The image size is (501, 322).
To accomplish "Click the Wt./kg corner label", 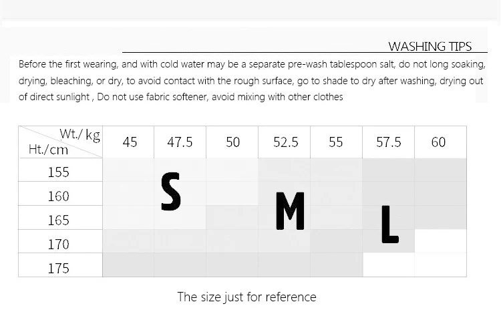I will pyautogui.click(x=79, y=135).
